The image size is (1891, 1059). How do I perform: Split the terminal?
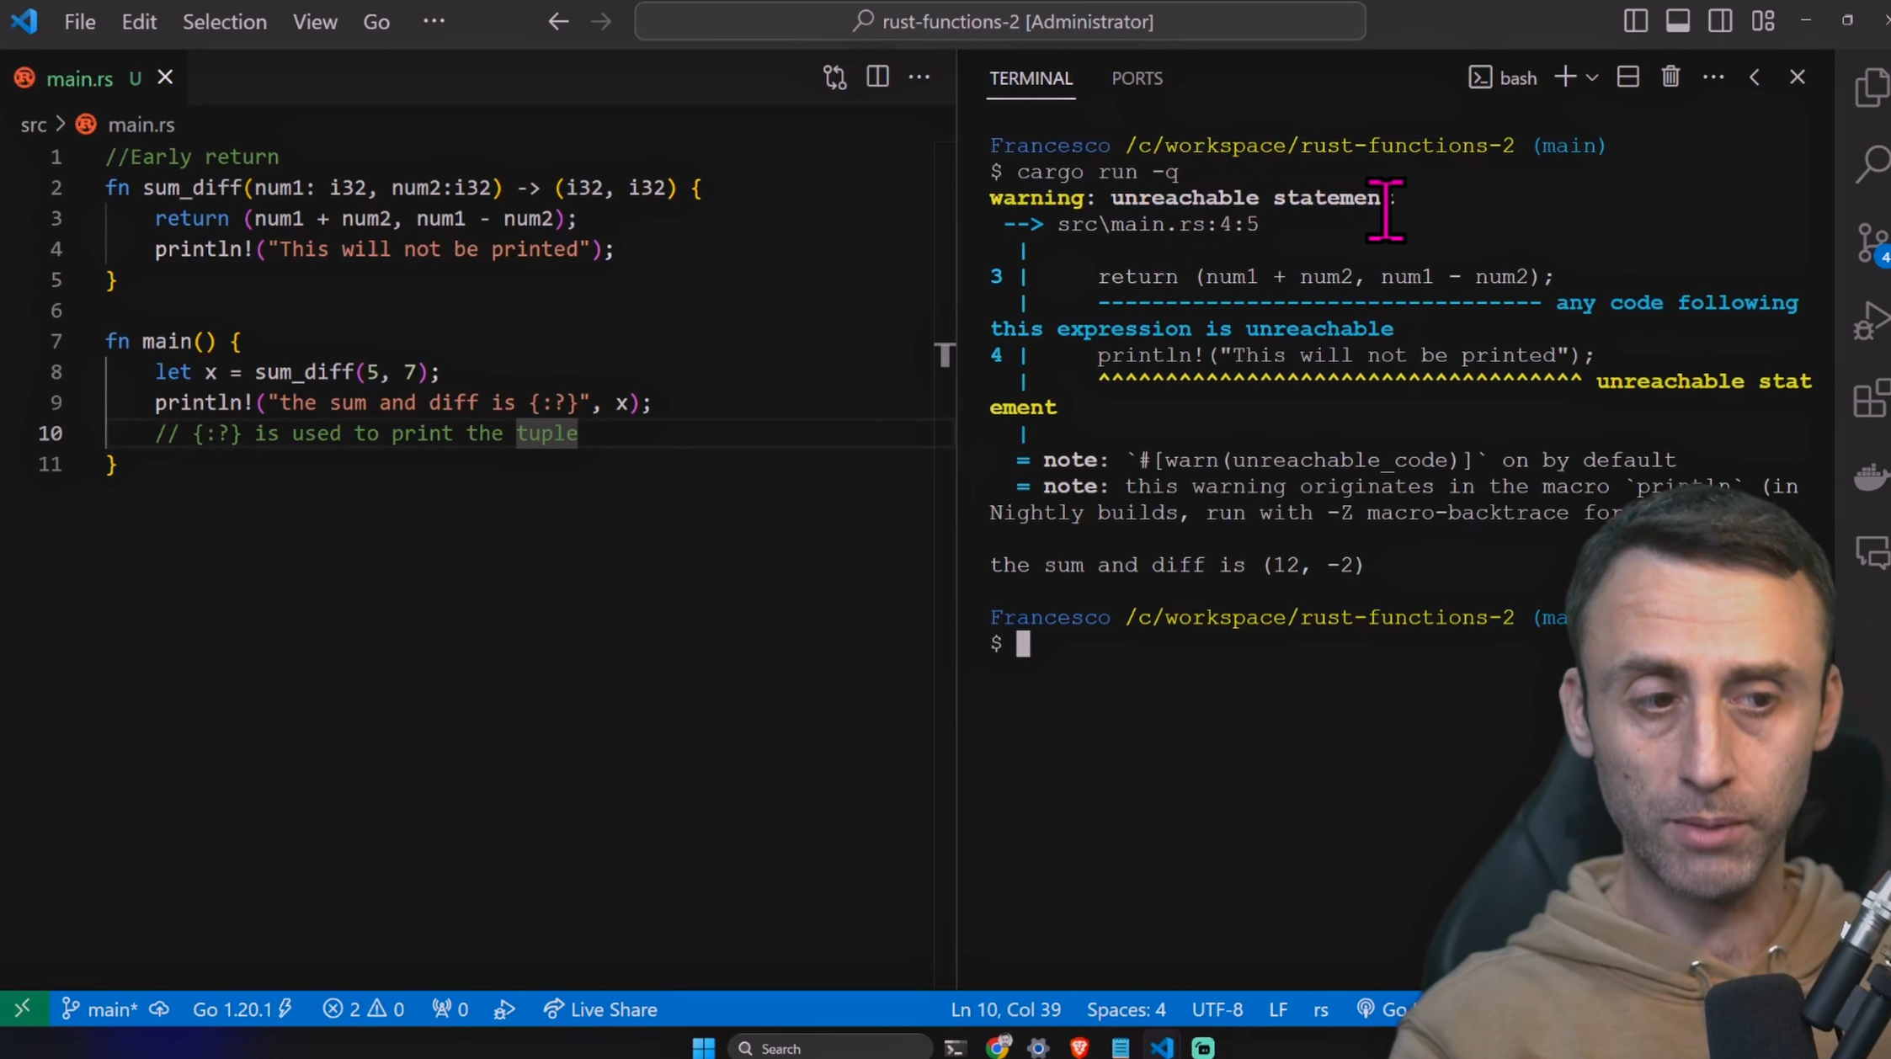coord(1628,77)
